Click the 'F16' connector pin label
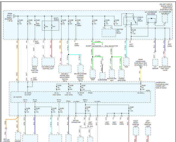The width and height of the screenshot is (176, 142). tap(125, 42)
